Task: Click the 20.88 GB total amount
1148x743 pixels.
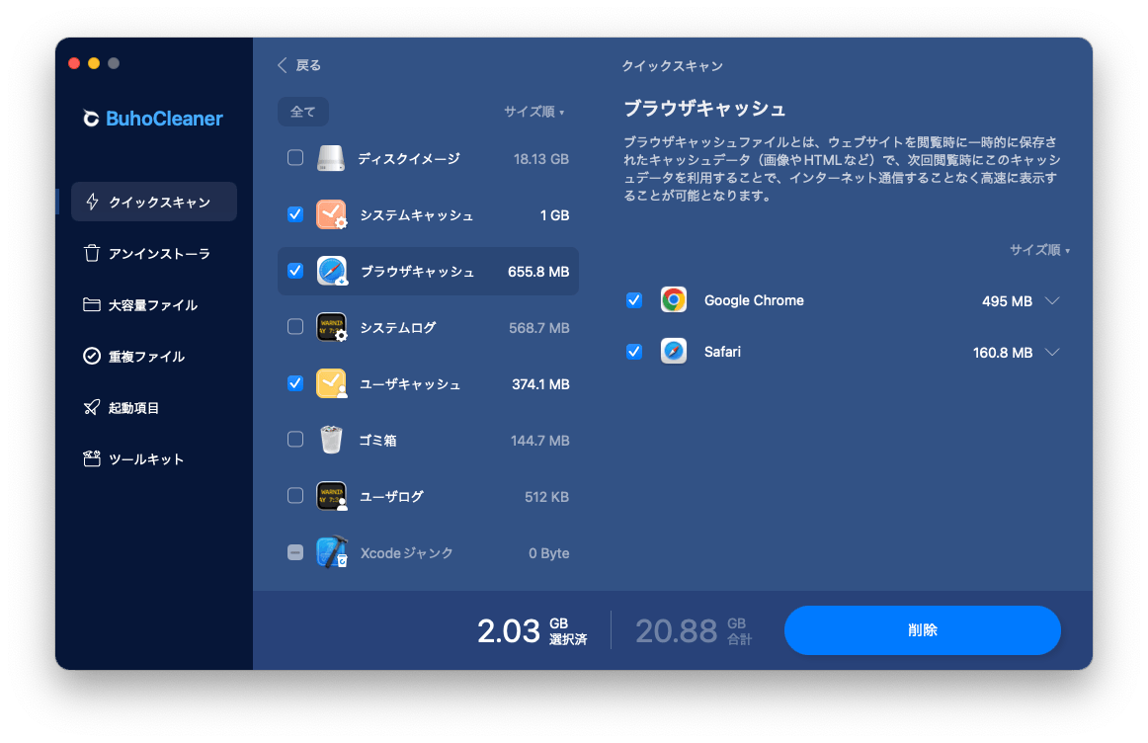Action: [x=695, y=630]
